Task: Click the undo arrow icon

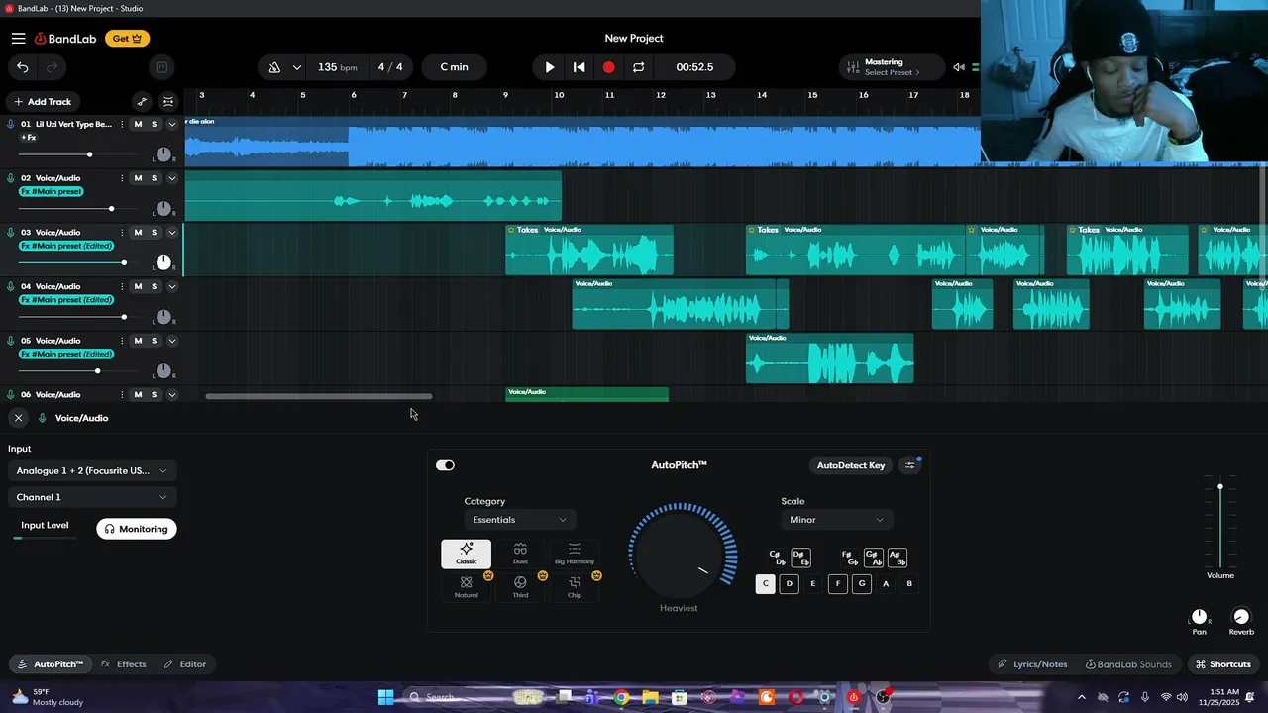Action: [x=23, y=67]
